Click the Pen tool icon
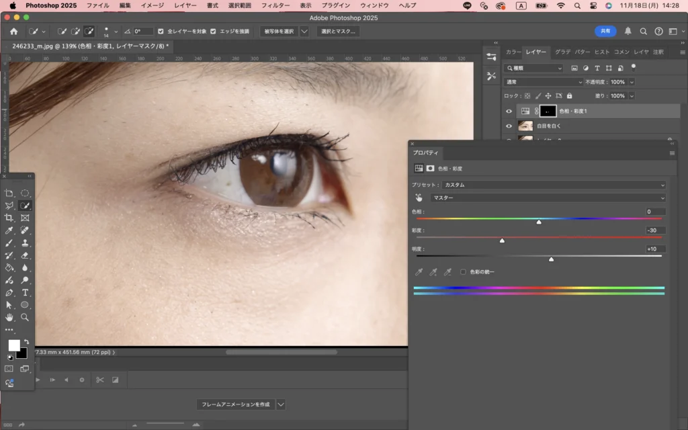The width and height of the screenshot is (688, 430). click(9, 292)
